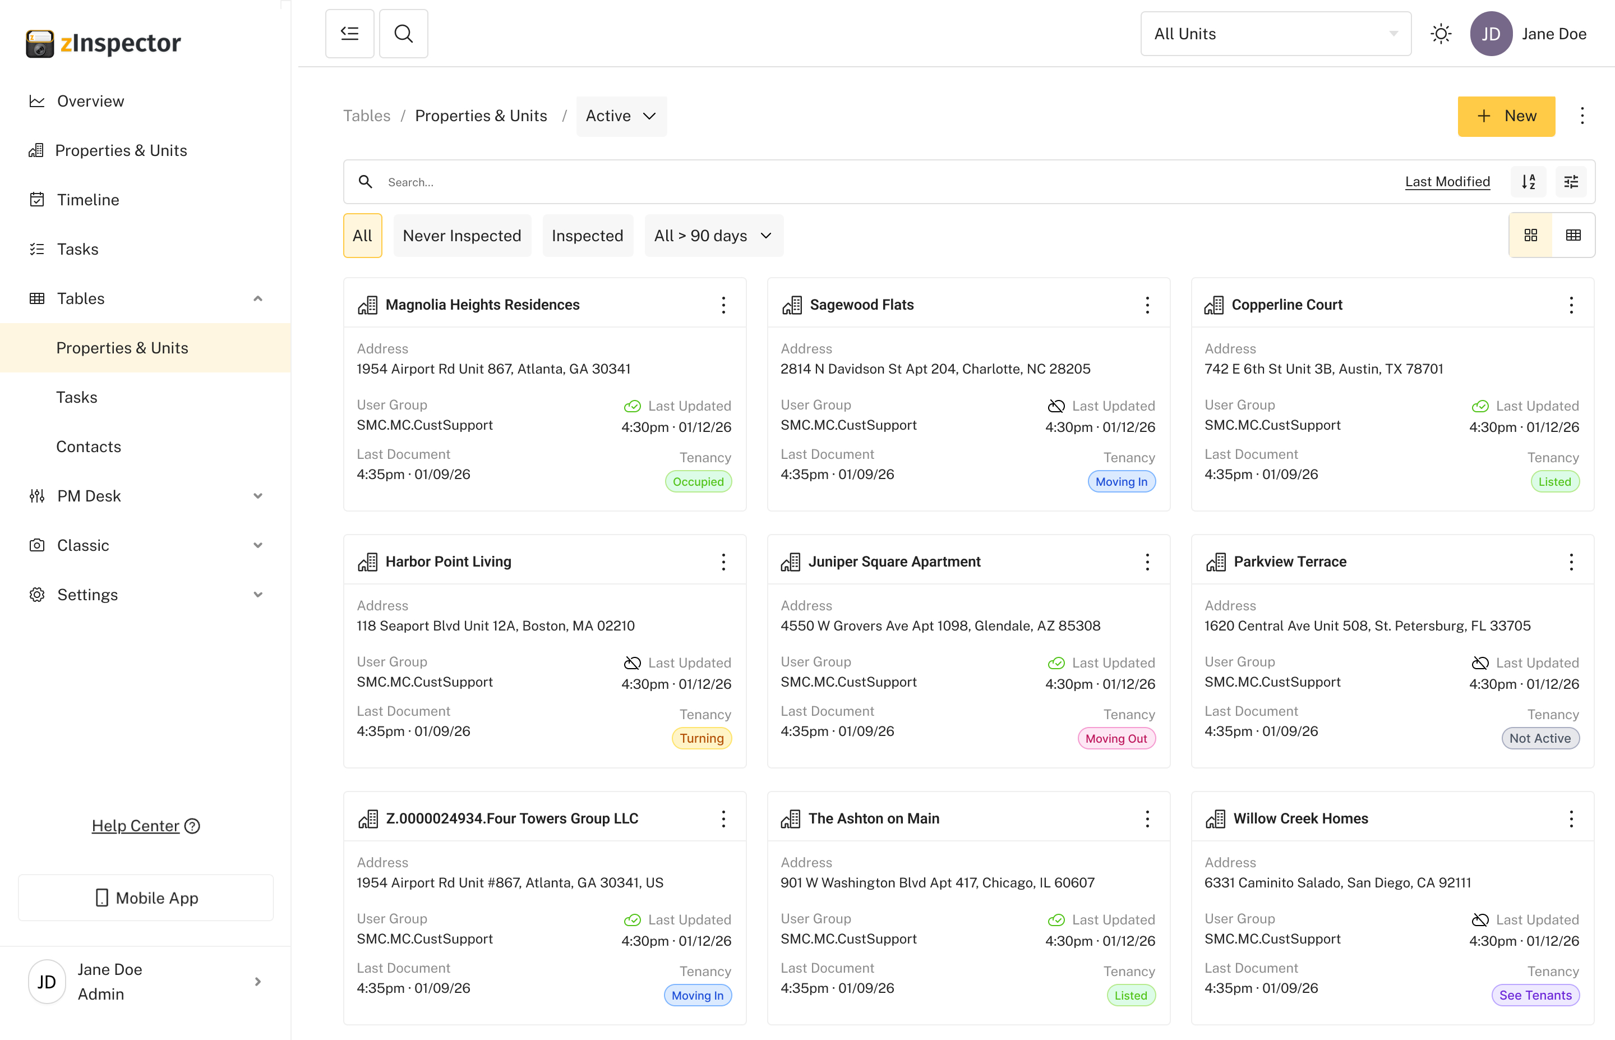Switch to table list view
This screenshot has width=1615, height=1040.
pos(1573,235)
